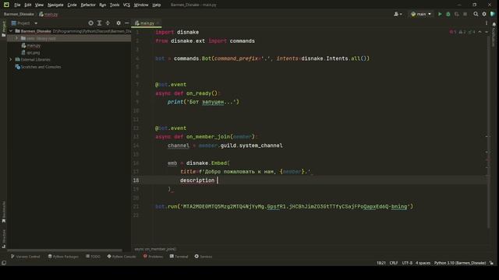Debug the main configuration
499x280 pixels.
click(x=448, y=14)
